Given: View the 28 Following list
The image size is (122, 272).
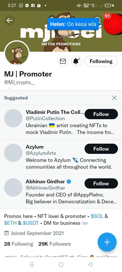Looking at the screenshot, I should [x=19, y=244].
